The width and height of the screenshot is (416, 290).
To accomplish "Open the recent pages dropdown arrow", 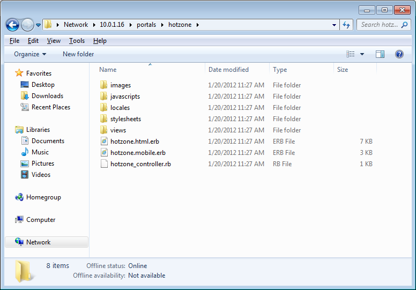I will click(39, 25).
